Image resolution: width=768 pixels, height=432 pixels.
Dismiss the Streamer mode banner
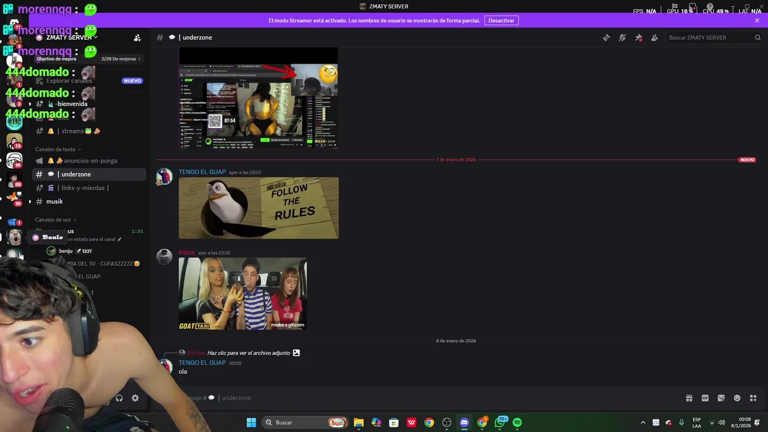pos(757,20)
